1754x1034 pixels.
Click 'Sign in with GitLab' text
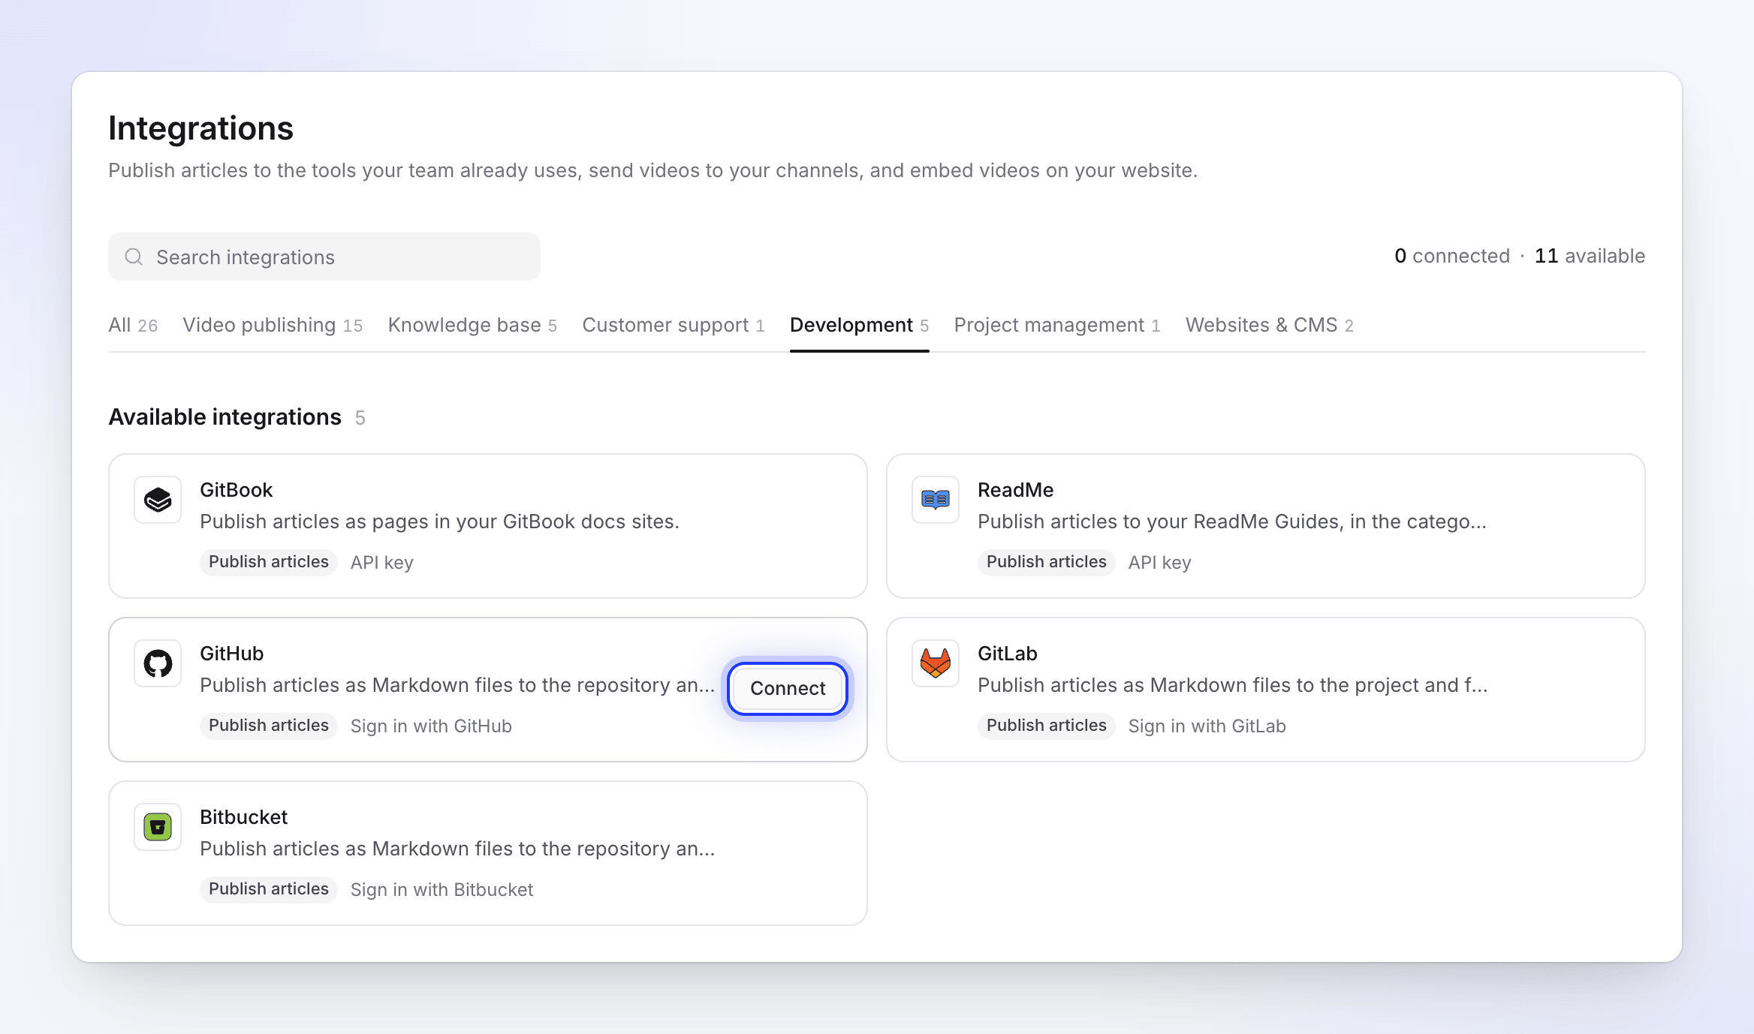click(1207, 726)
